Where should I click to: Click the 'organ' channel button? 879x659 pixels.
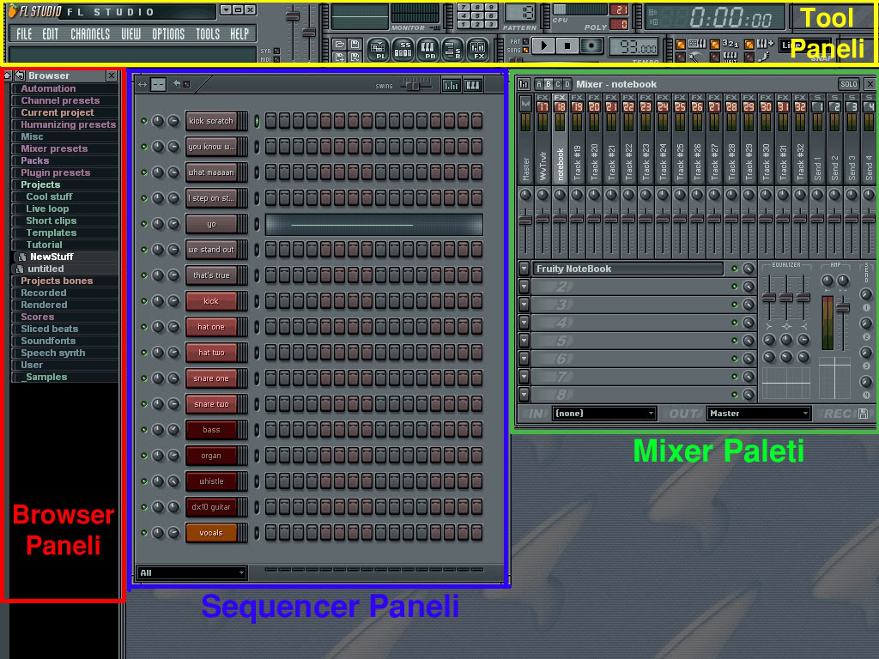pyautogui.click(x=211, y=456)
